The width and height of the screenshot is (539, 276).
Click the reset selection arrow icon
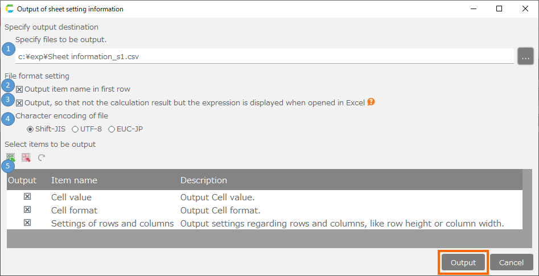41,158
